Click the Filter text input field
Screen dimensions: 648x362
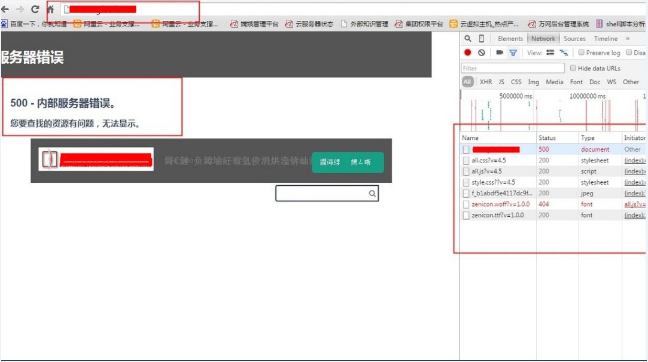pos(513,68)
